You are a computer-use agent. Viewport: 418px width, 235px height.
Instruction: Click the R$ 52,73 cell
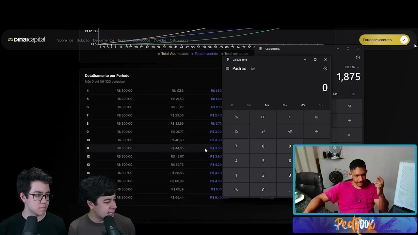click(x=177, y=165)
